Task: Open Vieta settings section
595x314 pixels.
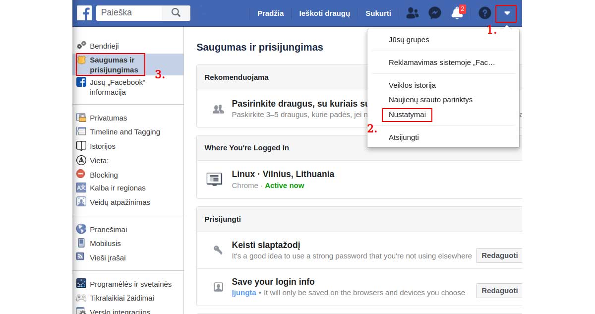Action: point(99,161)
